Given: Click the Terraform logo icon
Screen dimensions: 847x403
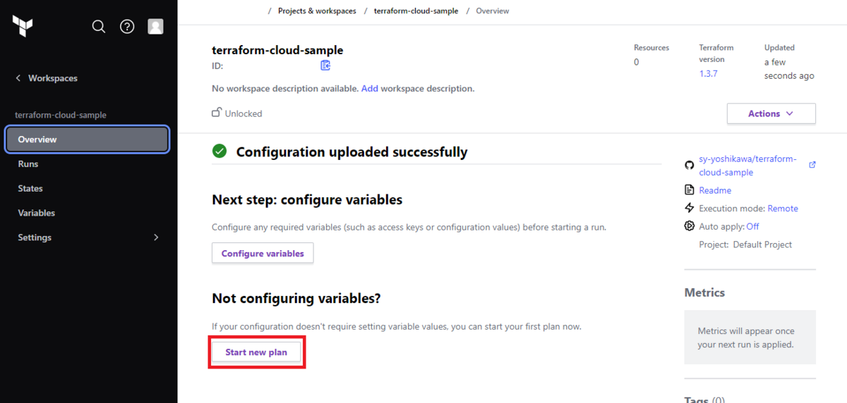Looking at the screenshot, I should (x=23, y=26).
